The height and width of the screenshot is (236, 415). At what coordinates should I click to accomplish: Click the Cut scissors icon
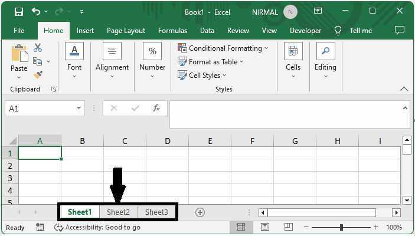pos(38,48)
